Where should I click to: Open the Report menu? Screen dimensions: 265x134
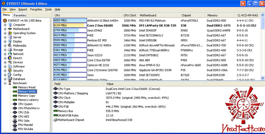click(23, 10)
